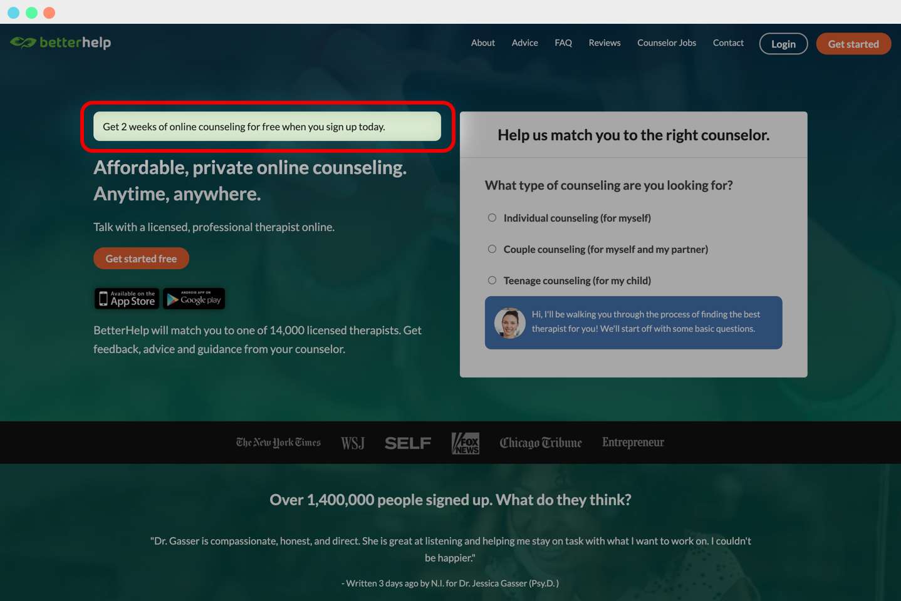Open the App Store download badge

[x=127, y=299]
